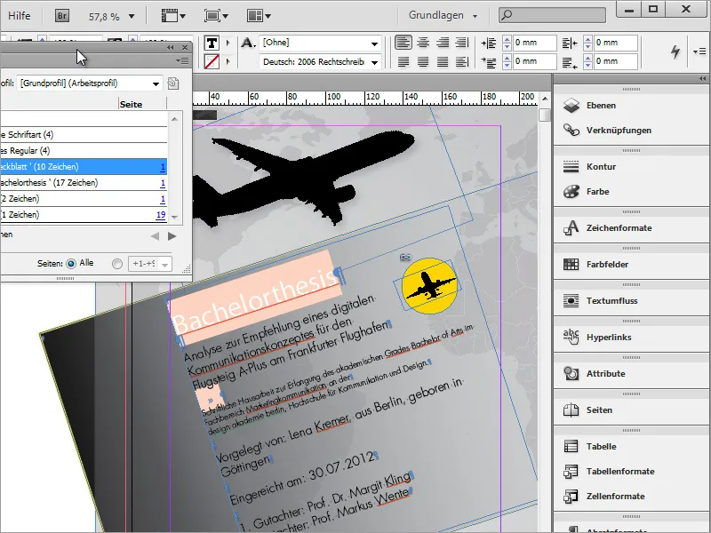Open the Grundlagen workspace switcher

coord(443,15)
